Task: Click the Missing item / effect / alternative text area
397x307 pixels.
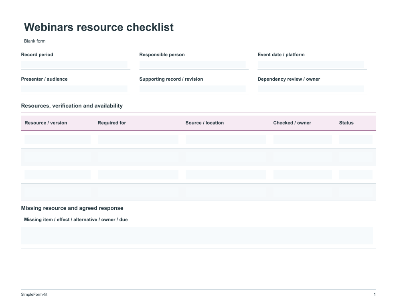Action: coord(197,236)
